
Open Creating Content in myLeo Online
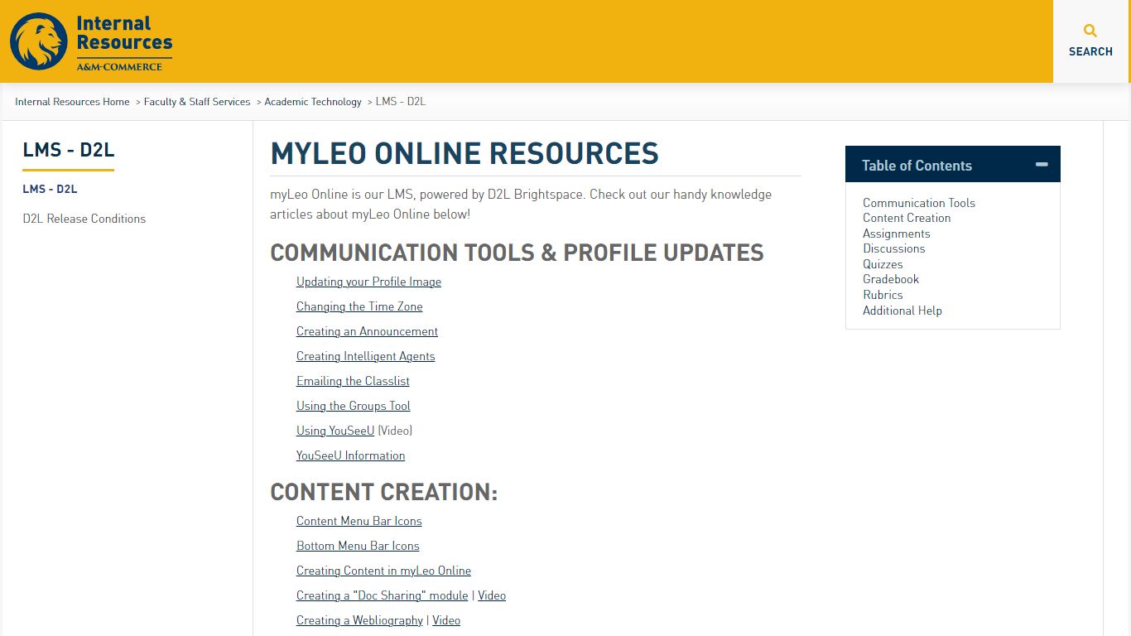383,571
